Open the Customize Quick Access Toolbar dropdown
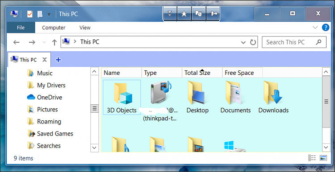Image resolution: width=335 pixels, height=172 pixels. 49,15
